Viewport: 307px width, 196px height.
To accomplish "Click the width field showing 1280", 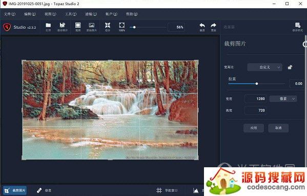I will pyautogui.click(x=256, y=99).
